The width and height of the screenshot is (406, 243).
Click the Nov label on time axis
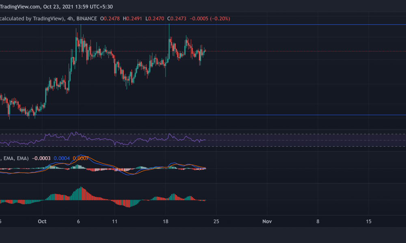[x=267, y=221]
